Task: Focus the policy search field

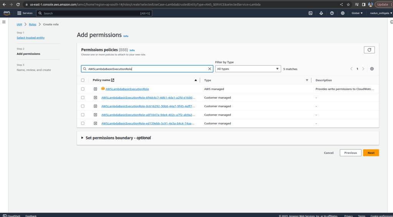Action: click(x=147, y=69)
